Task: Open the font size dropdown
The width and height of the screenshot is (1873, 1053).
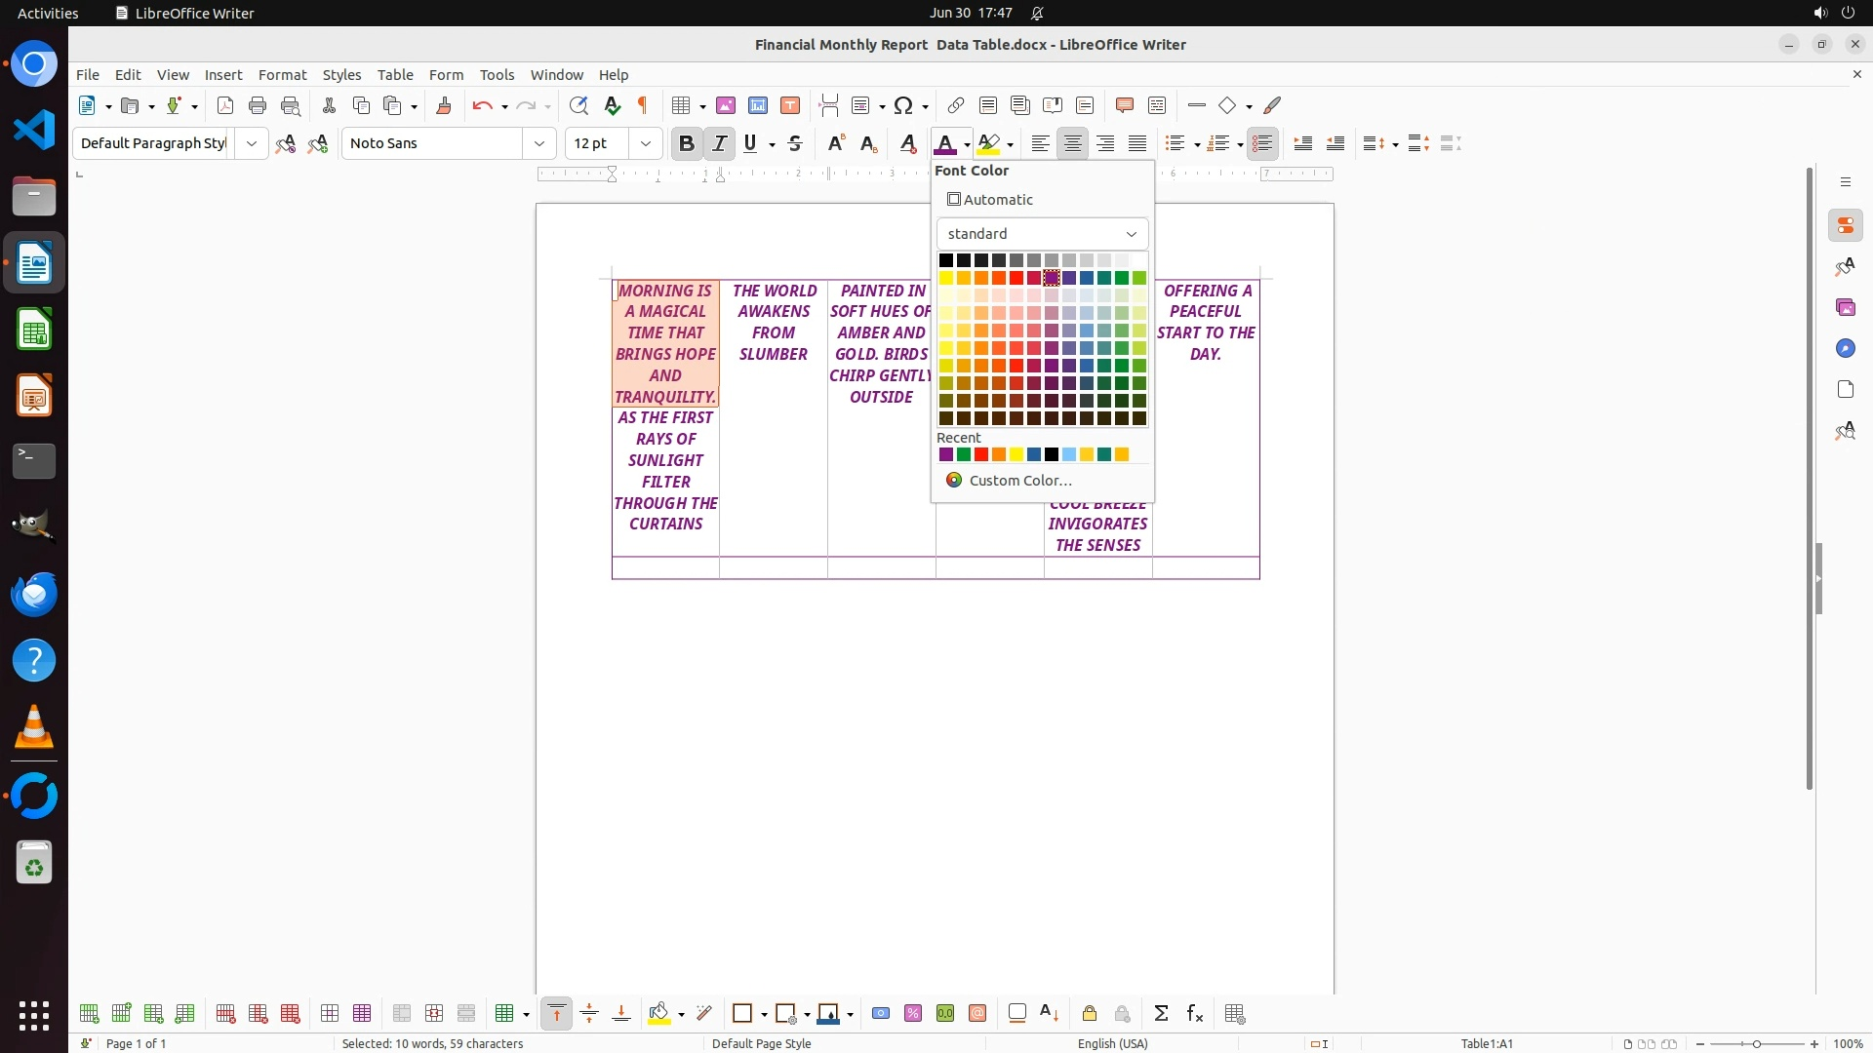Action: (645, 143)
